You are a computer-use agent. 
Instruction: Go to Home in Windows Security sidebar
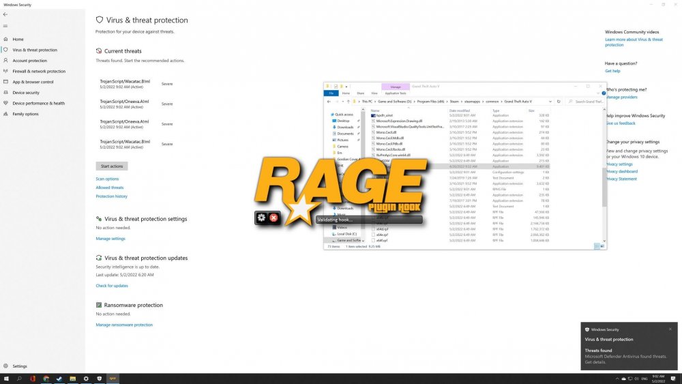click(x=18, y=39)
